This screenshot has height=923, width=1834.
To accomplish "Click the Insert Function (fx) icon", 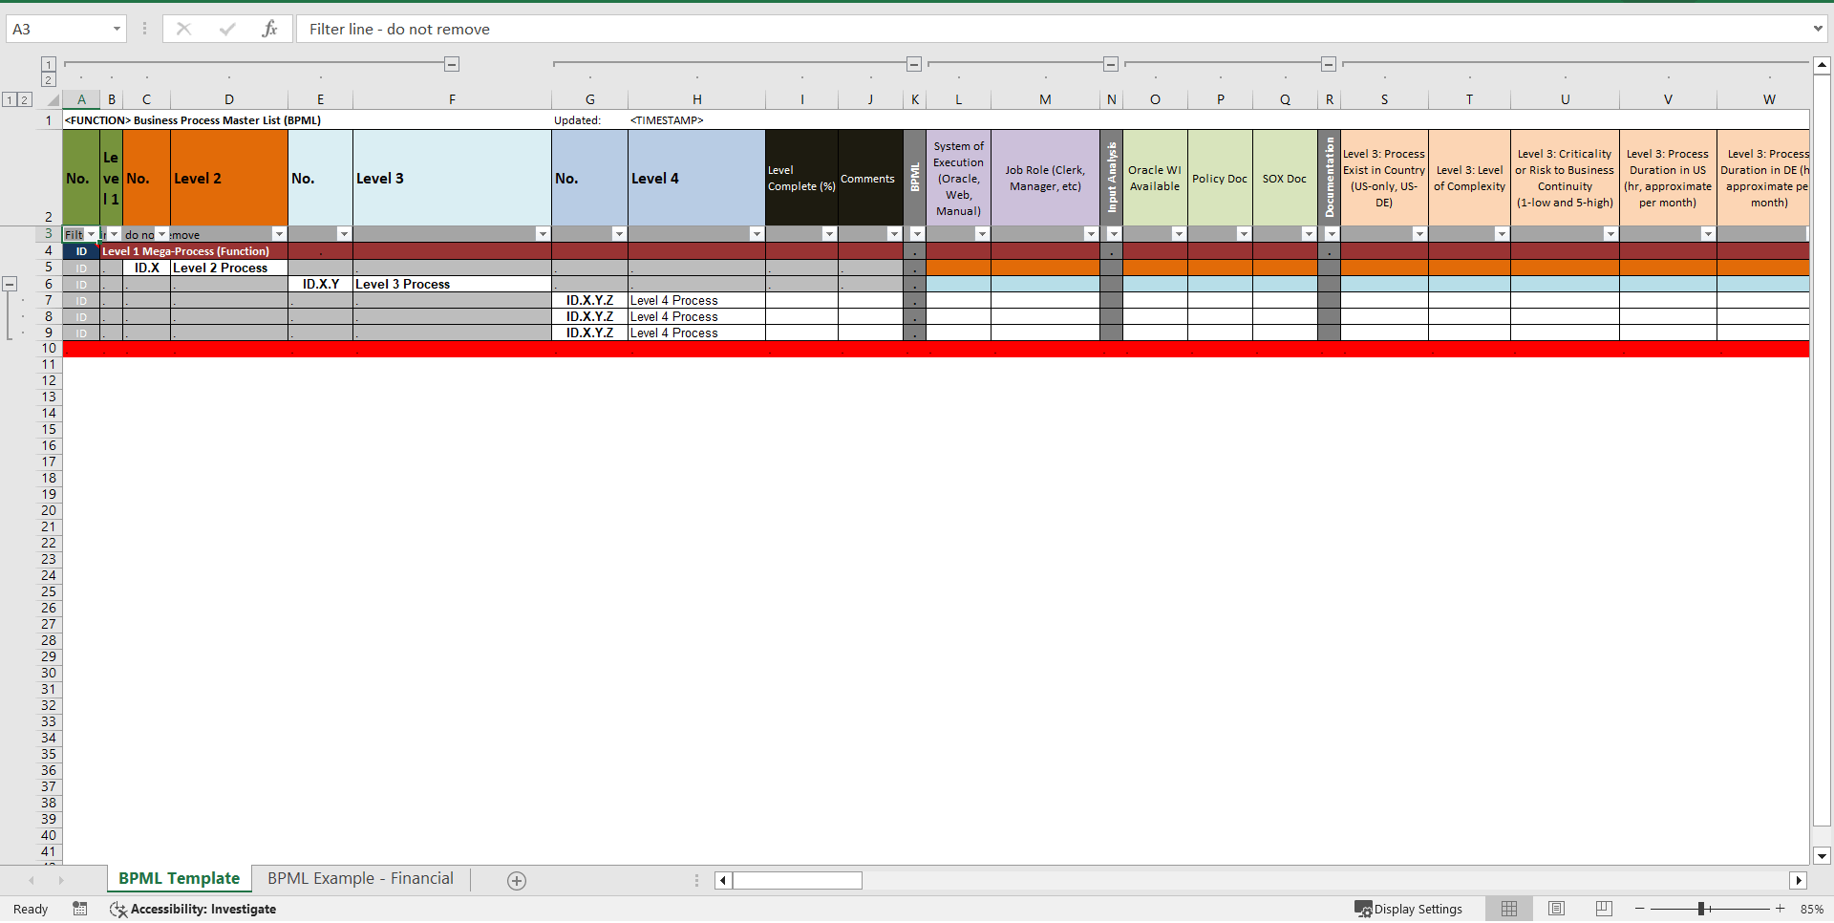I will click(x=270, y=29).
